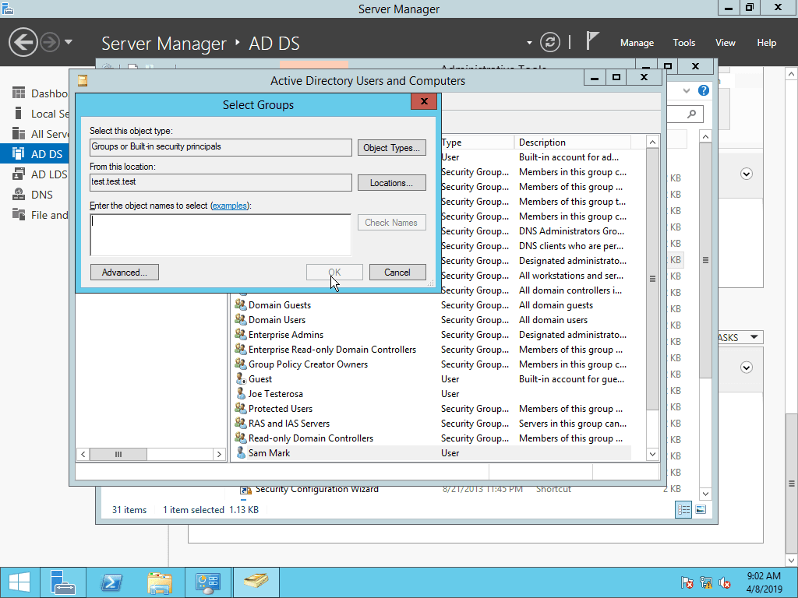The height and width of the screenshot is (598, 798).
Task: Open the Help menu in Server Manager
Action: pos(767,43)
